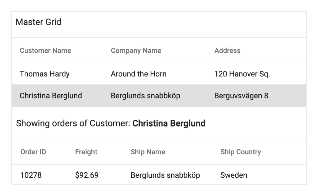The width and height of the screenshot is (318, 196).
Task: Click the Freight column header
Action: [x=86, y=152]
